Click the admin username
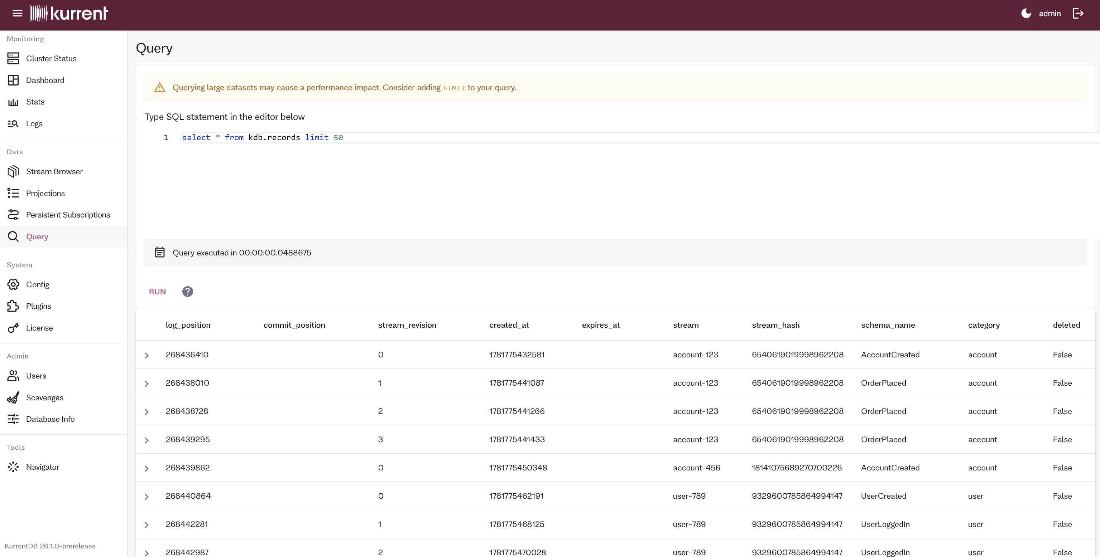The width and height of the screenshot is (1100, 557). point(1049,14)
